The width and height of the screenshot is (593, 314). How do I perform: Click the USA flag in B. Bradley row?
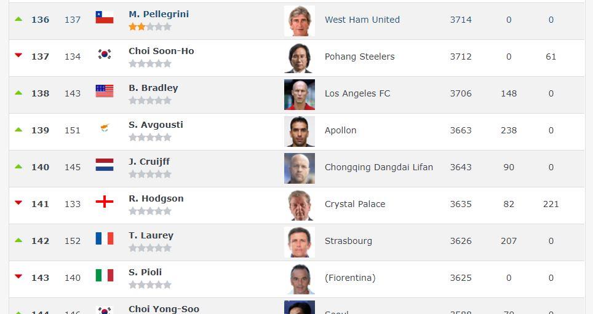click(x=105, y=91)
